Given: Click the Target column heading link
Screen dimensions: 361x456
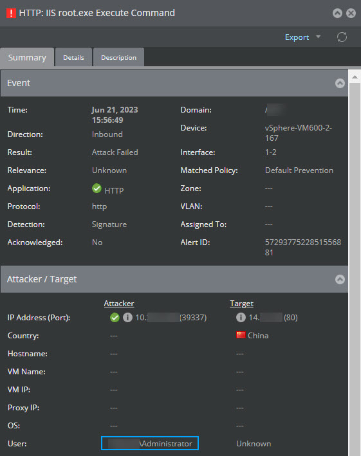Looking at the screenshot, I should click(x=241, y=304).
